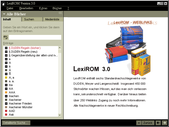Expand the lowercase 'a' entry
The height and width of the screenshot is (127, 169).
[x=6, y=59]
